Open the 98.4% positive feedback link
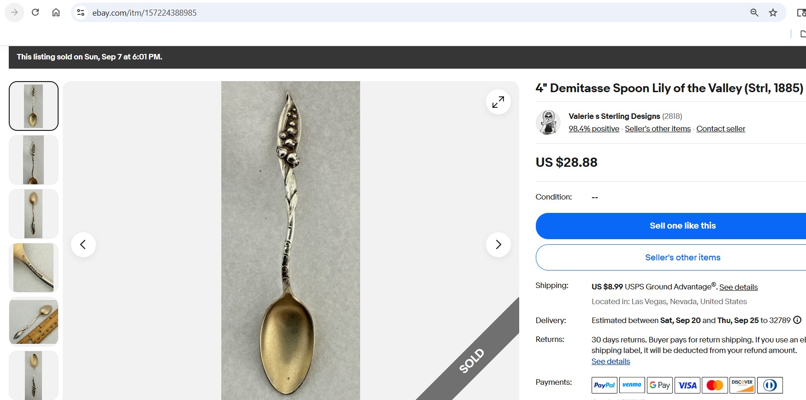This screenshot has height=400, width=806. pos(594,129)
